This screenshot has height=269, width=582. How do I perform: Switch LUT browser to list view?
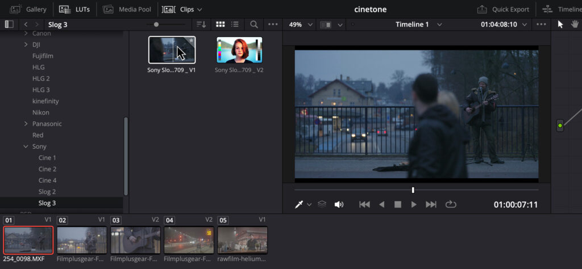(x=235, y=24)
